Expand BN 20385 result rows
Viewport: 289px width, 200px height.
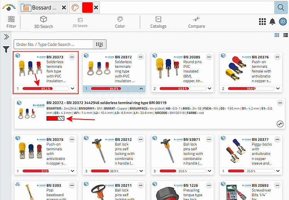(x=209, y=89)
